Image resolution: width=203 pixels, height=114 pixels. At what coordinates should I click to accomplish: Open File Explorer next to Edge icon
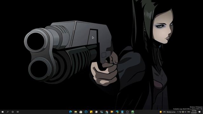tap(76, 112)
